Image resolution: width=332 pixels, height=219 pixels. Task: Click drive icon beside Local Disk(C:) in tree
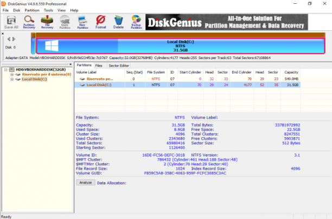coord(18,79)
